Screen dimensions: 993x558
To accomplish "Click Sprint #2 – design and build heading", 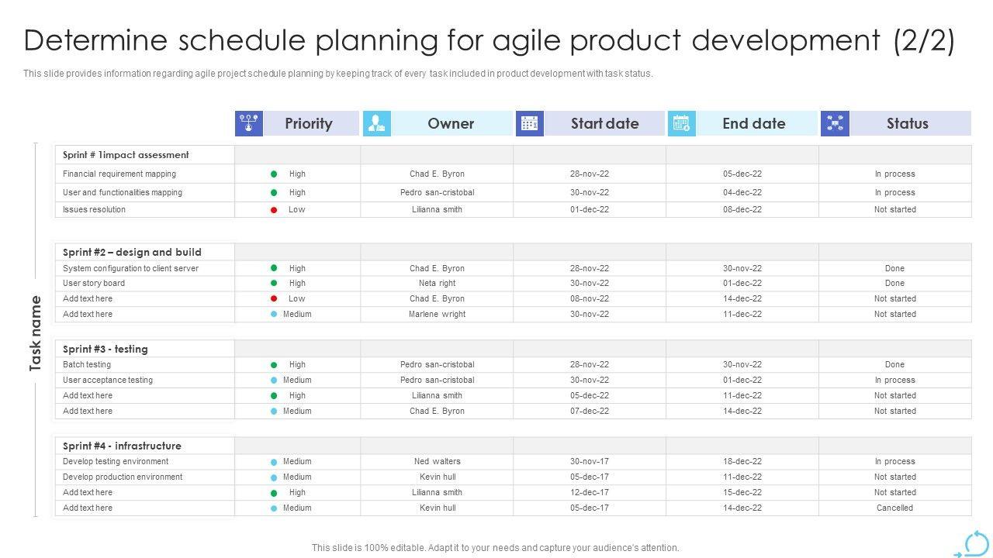I will [x=132, y=252].
